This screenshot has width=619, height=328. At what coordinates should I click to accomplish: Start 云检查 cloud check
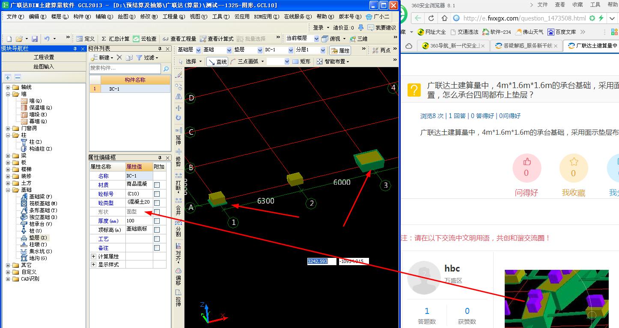[145, 38]
